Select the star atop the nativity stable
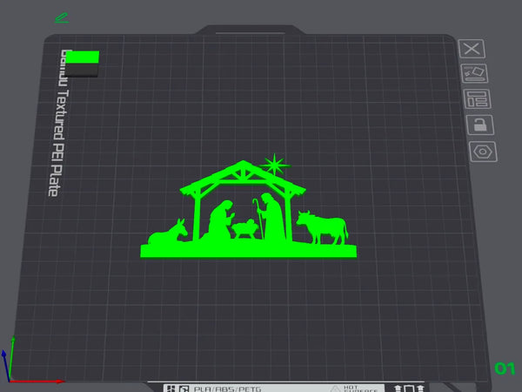Viewport: 522px width, 392px height. tap(277, 163)
